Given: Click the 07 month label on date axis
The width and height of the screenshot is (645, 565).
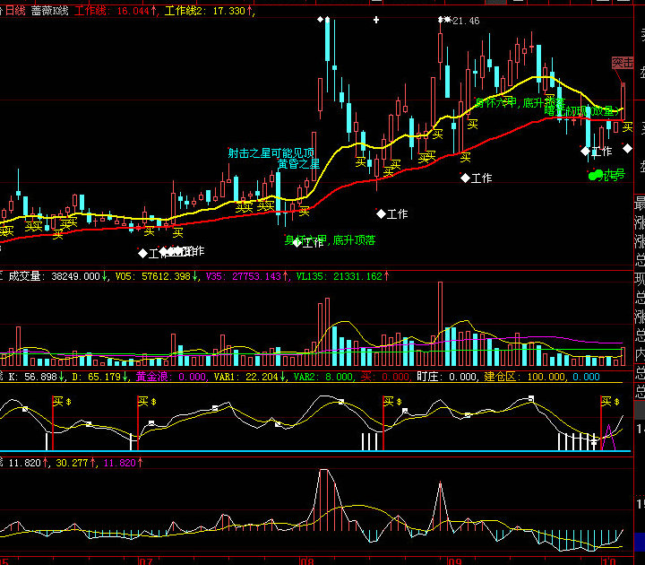Looking at the screenshot, I should point(146,561).
